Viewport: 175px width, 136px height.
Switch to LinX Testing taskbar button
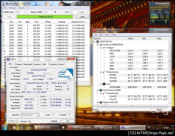[106, 128]
